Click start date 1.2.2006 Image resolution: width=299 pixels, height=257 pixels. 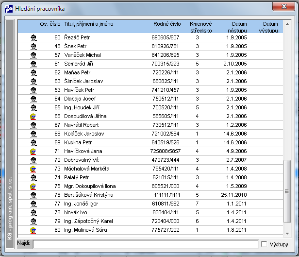[x=237, y=125]
